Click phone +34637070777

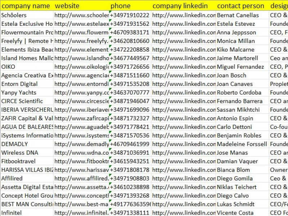coord(130,93)
